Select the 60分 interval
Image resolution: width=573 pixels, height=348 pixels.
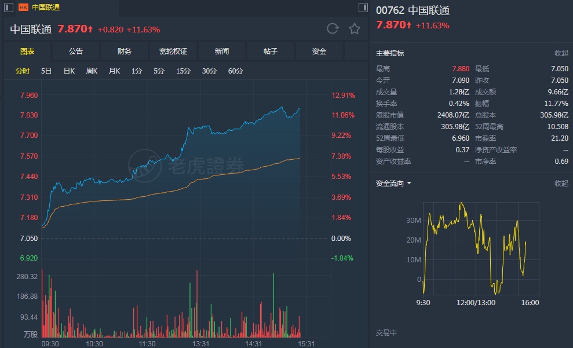coord(235,71)
